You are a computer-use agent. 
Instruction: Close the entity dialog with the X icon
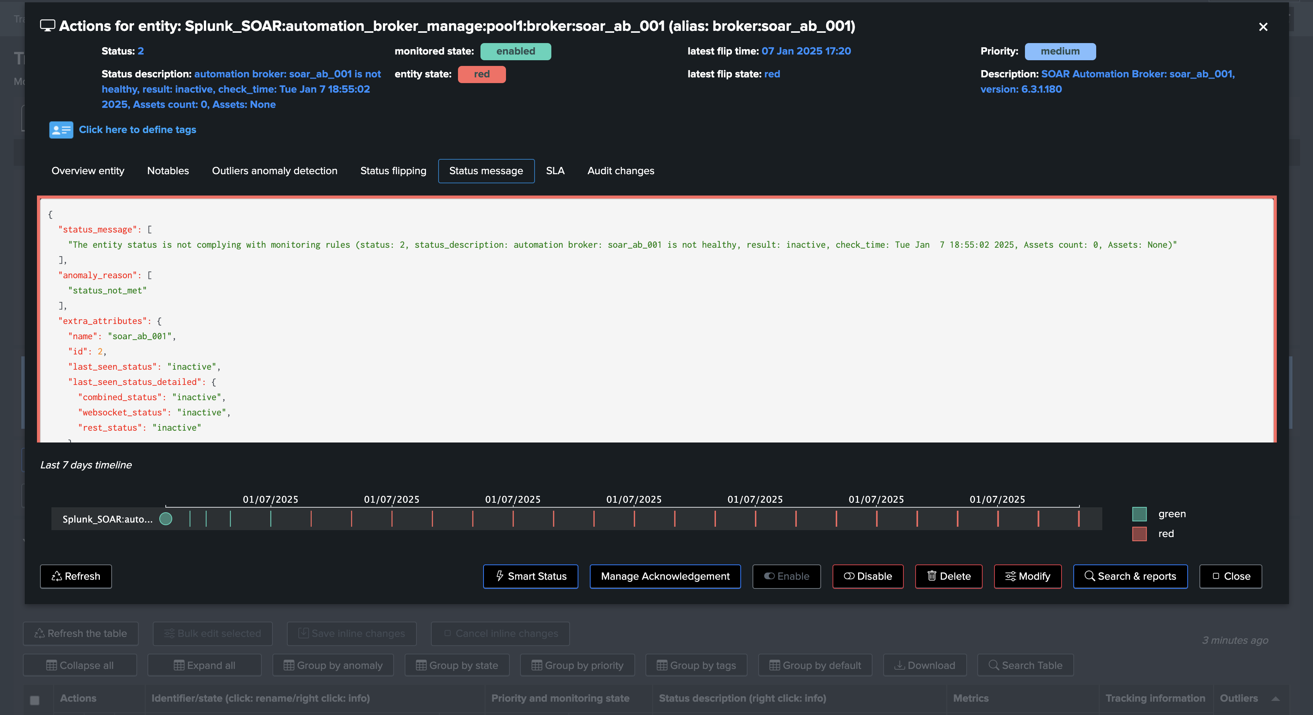click(1263, 27)
